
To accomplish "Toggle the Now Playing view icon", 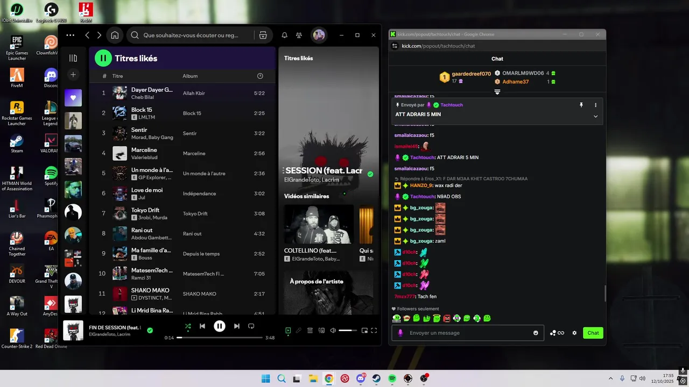I will click(x=288, y=331).
